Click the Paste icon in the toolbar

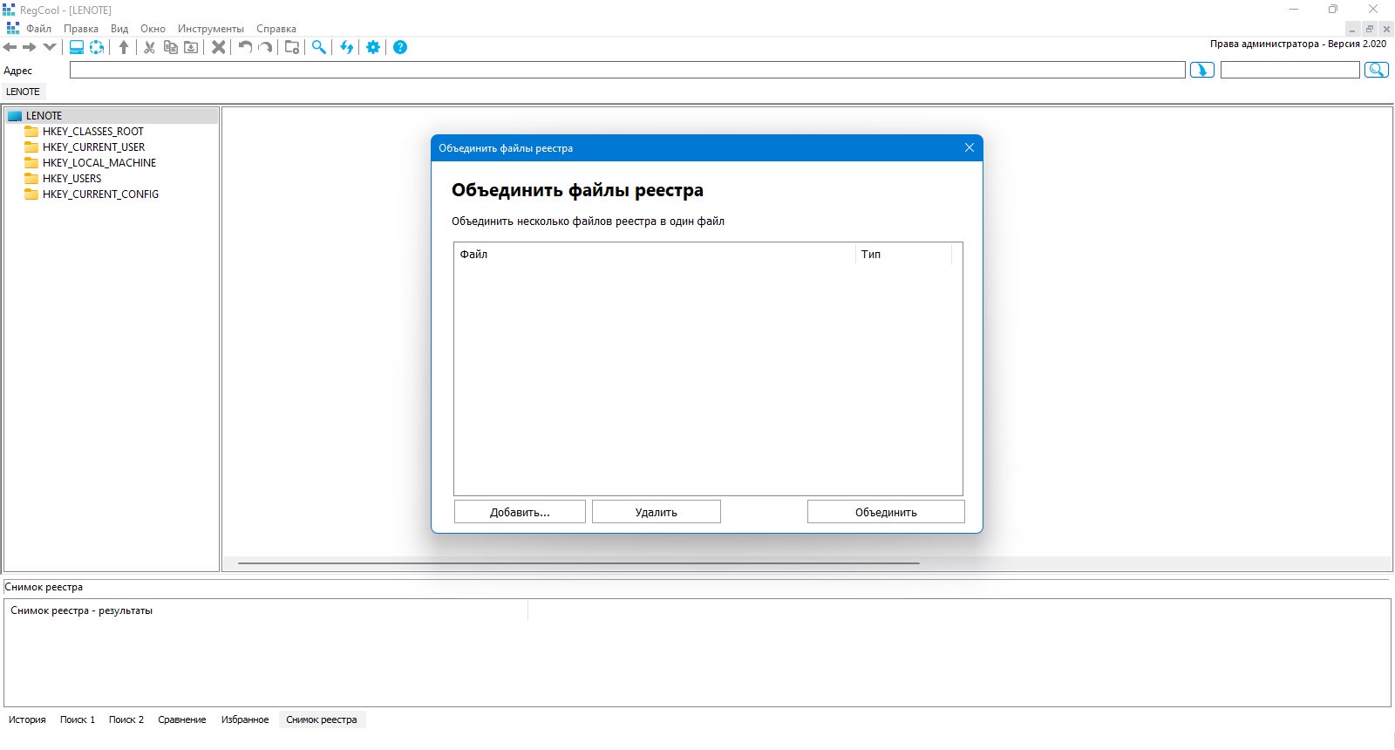[191, 47]
